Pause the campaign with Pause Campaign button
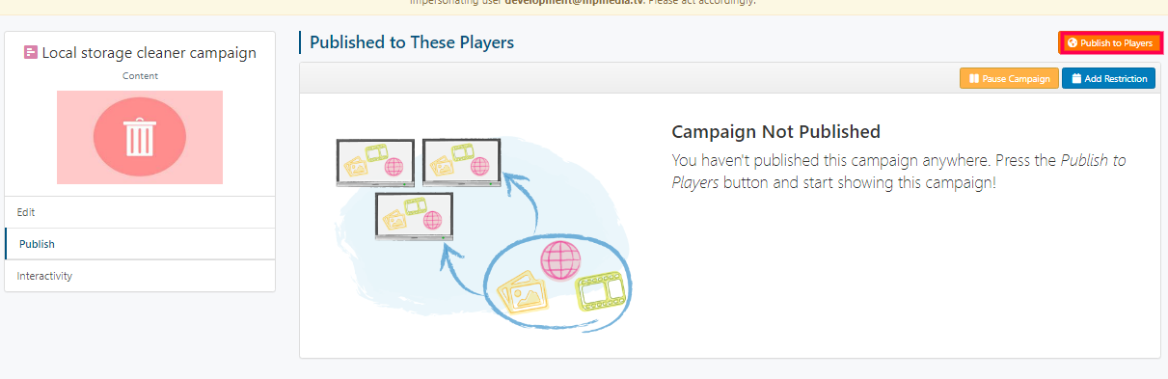This screenshot has width=1168, height=379. click(x=1009, y=78)
